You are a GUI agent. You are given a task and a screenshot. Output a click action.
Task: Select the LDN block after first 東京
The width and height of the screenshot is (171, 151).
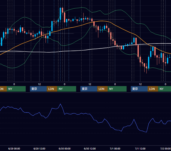[52, 89]
